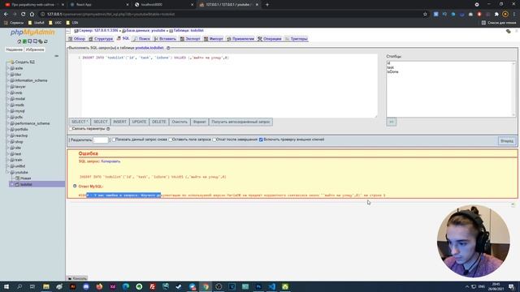The image size is (520, 292).
Task: Click page settings icon at top right
Action: tap(508, 31)
